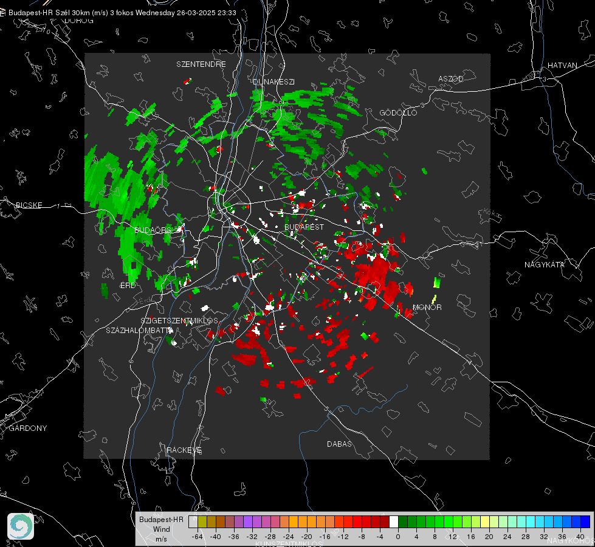Click the NAGYKŐRÖS label at the bottom-right
Screen dimensions: 595x547
571,541
